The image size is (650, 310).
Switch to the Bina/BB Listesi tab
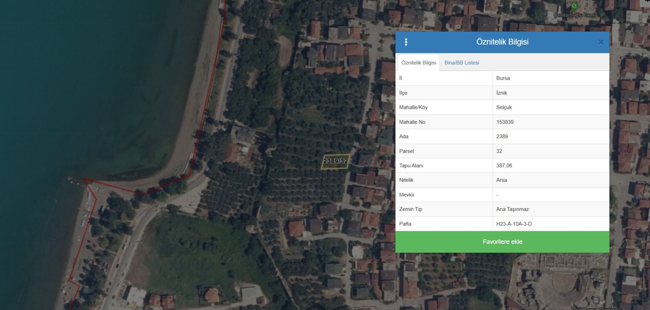tap(461, 63)
